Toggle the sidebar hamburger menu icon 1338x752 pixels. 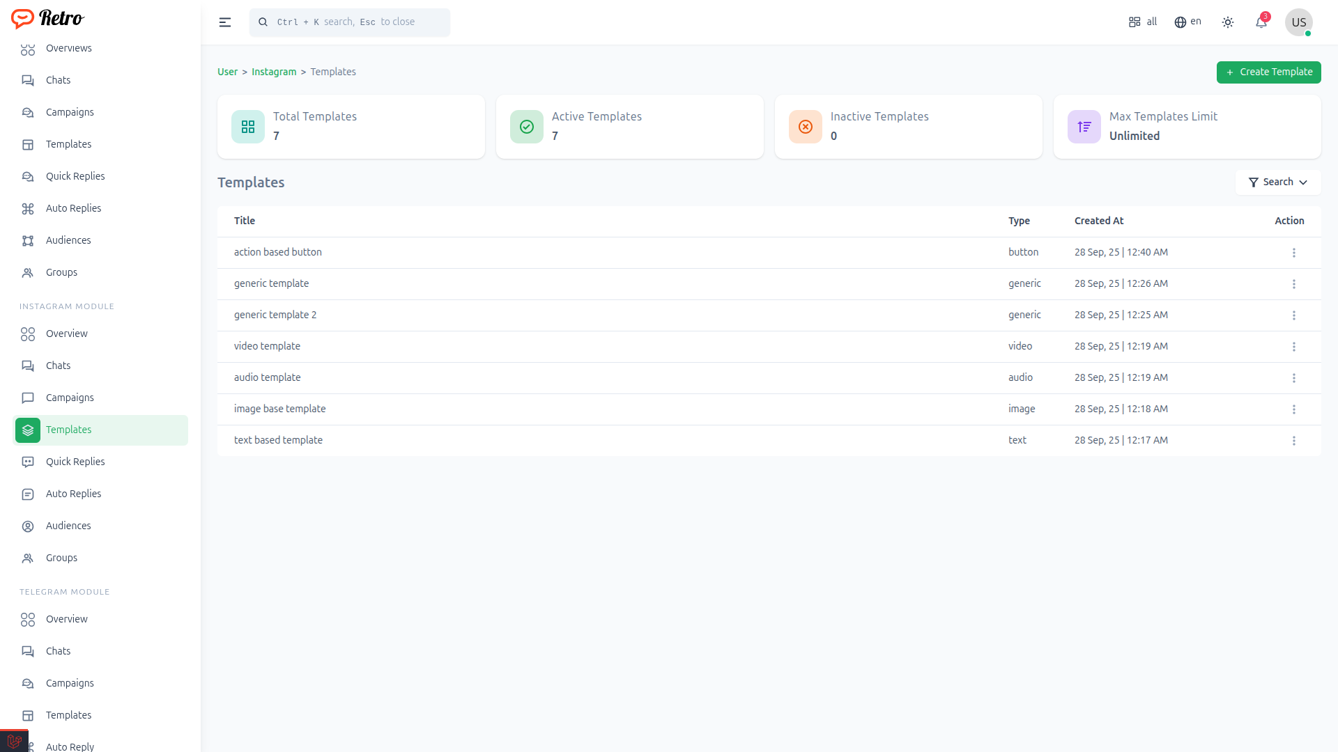(x=224, y=22)
